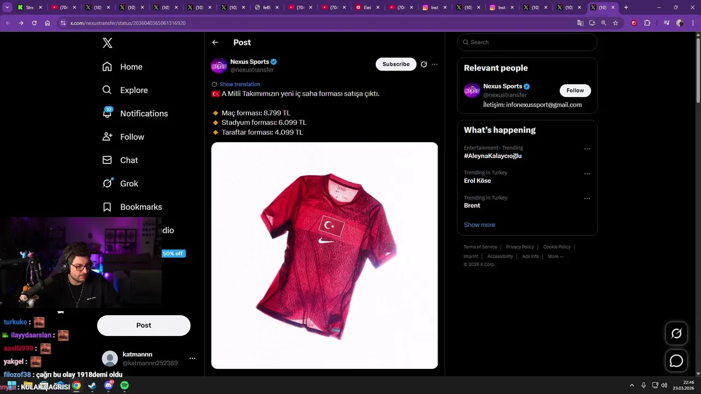
Task: Open the floating chat messages button
Action: (676, 361)
